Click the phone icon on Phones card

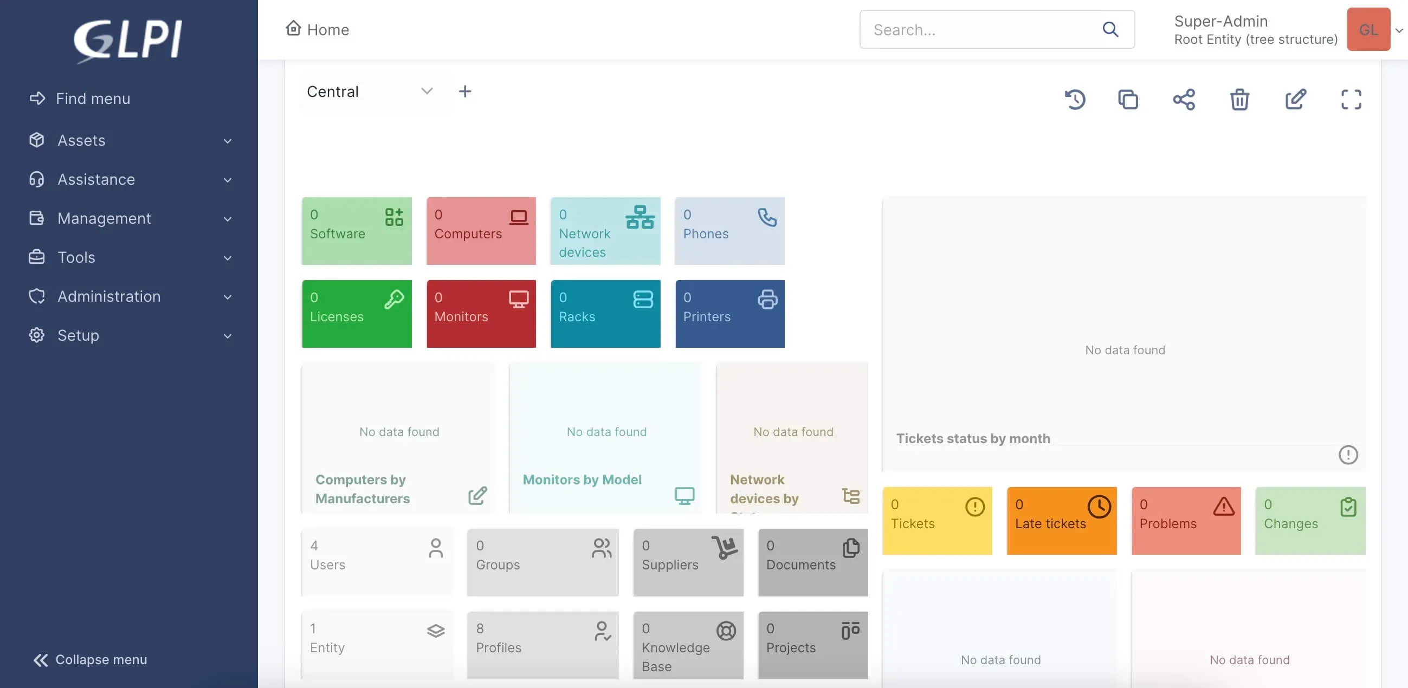point(767,217)
